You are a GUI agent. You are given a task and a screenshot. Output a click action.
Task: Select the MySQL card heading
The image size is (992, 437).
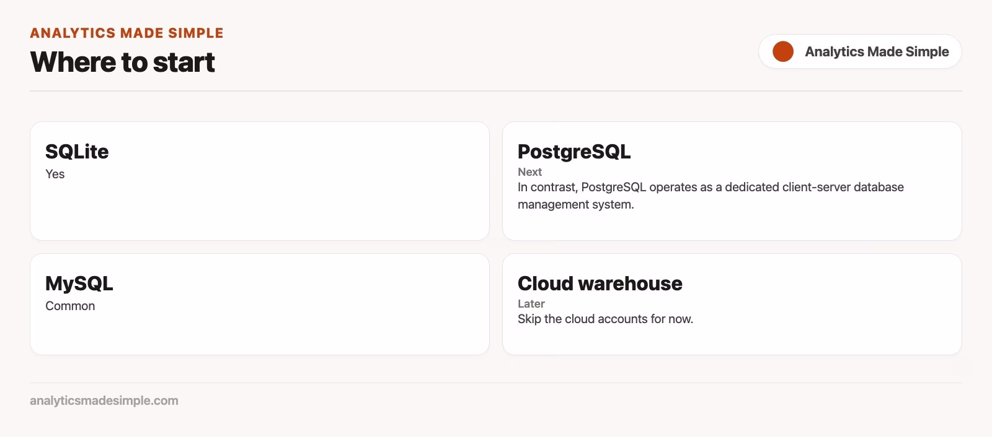[x=79, y=283]
